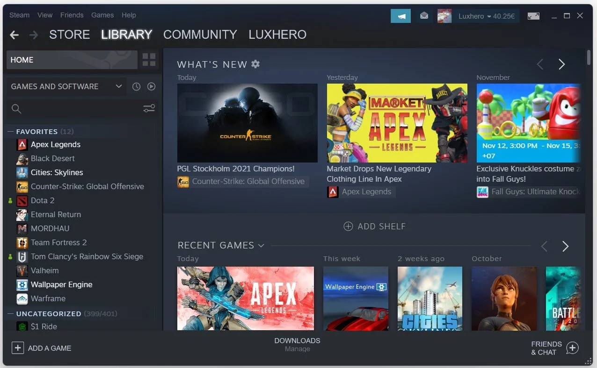Screen dimensions: 597x368
Task: Open Apex Legends recent game cover
Action: click(x=246, y=298)
